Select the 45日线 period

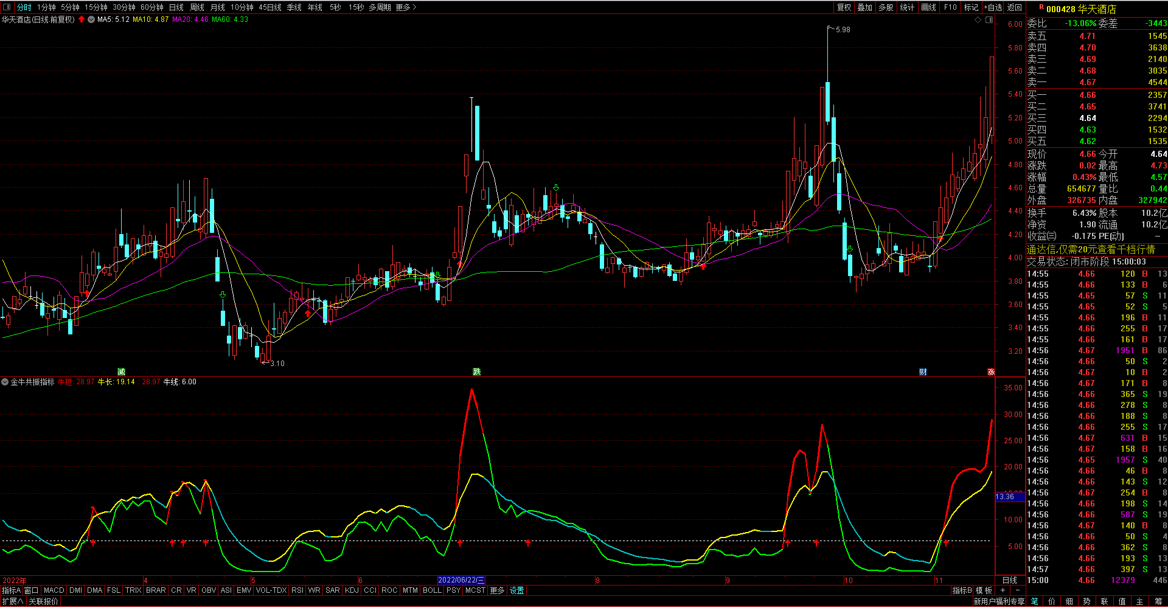(270, 7)
